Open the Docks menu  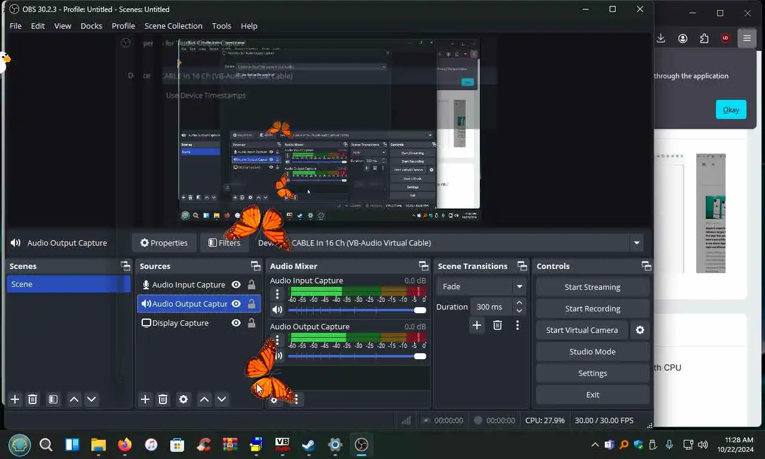(x=91, y=26)
